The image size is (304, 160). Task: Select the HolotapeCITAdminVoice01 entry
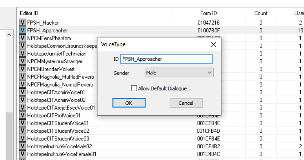tap(56, 92)
